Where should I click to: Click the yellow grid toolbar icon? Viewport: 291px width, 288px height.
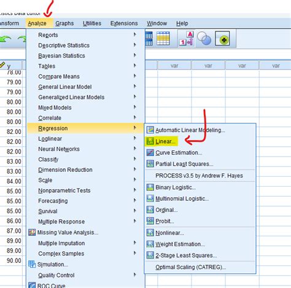(x=163, y=38)
